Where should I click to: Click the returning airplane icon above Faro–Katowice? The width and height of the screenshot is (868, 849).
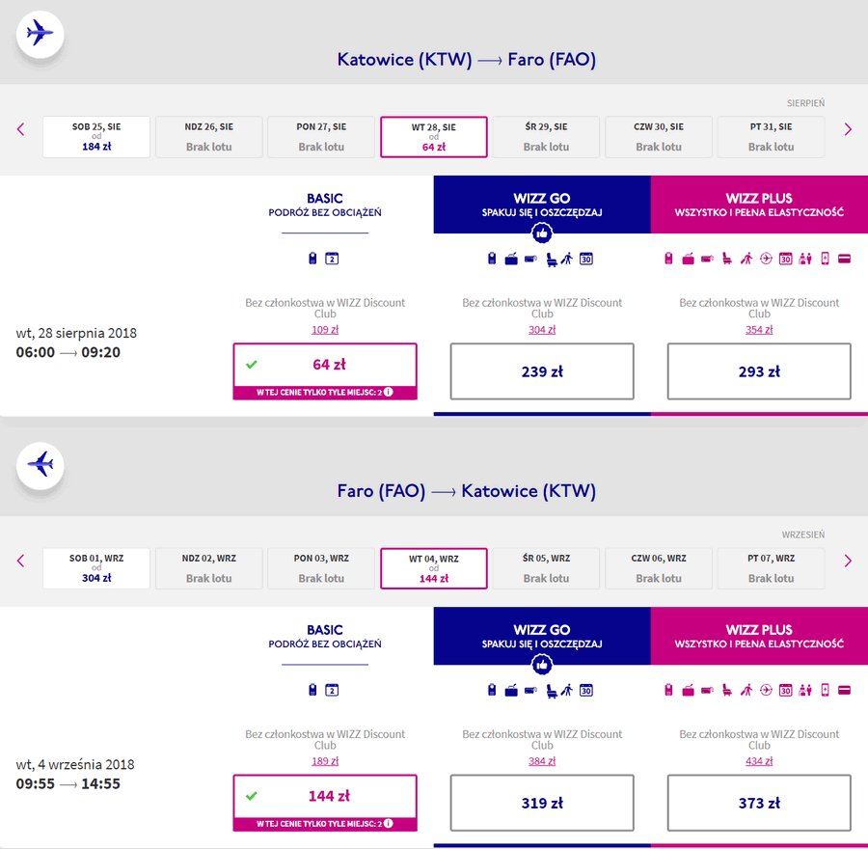coord(40,465)
